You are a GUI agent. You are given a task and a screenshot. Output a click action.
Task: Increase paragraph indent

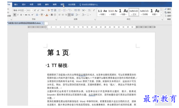79,10
